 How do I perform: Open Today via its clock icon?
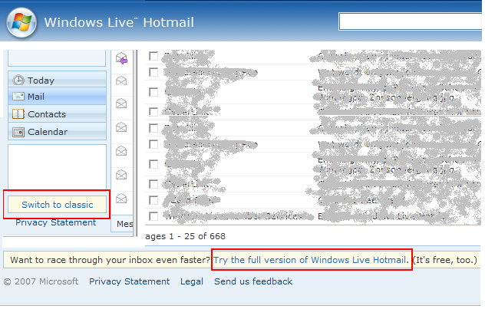click(x=18, y=81)
